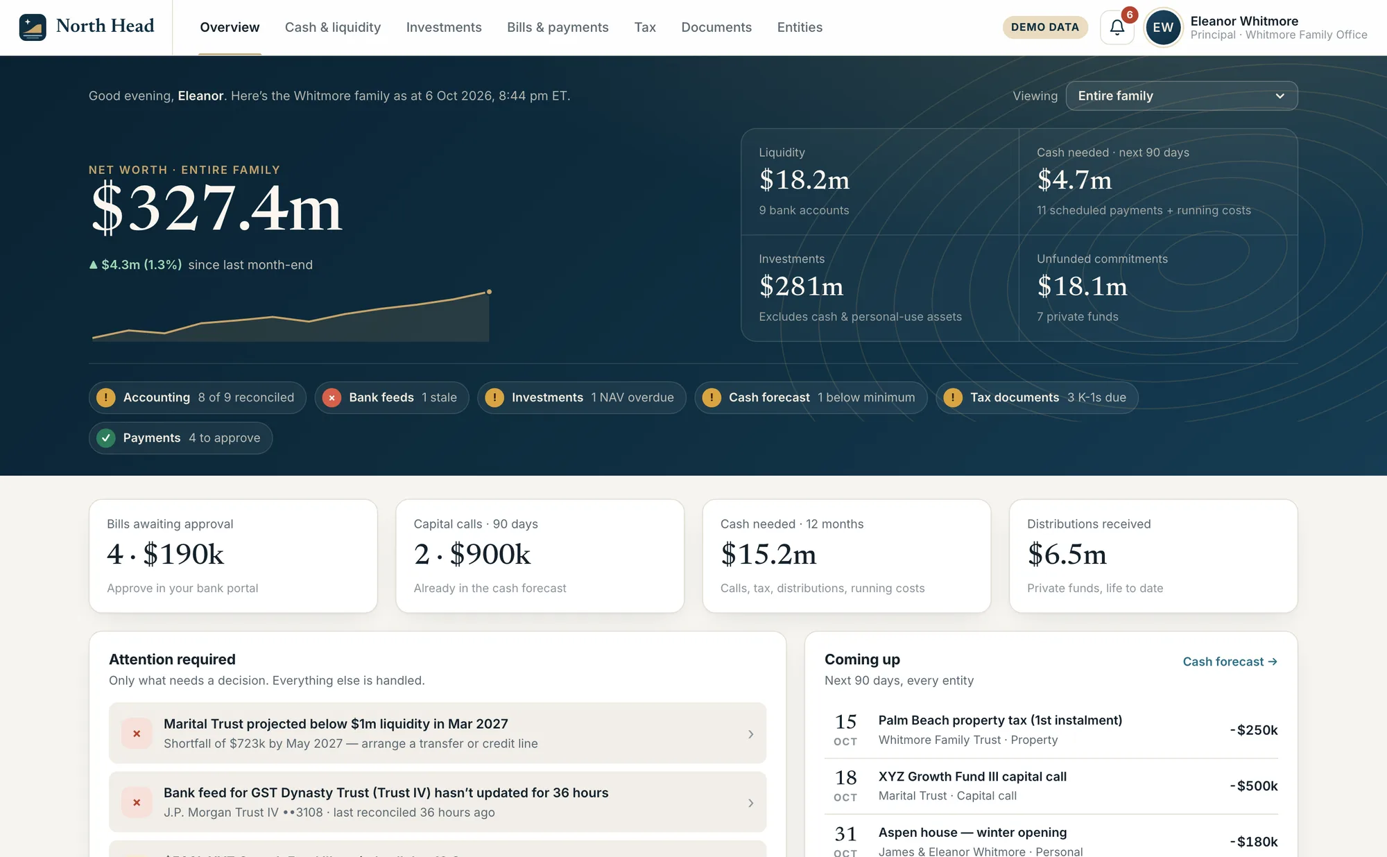Screen dimensions: 1387x857
Task: Navigate to the Entities tab
Action: click(x=800, y=27)
